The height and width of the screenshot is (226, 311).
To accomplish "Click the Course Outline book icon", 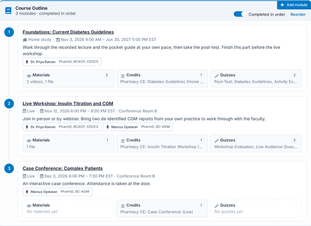I will pos(8,11).
